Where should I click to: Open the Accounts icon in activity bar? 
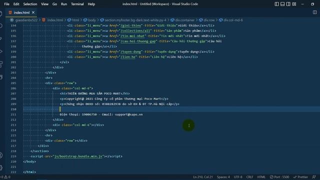[1, 155]
